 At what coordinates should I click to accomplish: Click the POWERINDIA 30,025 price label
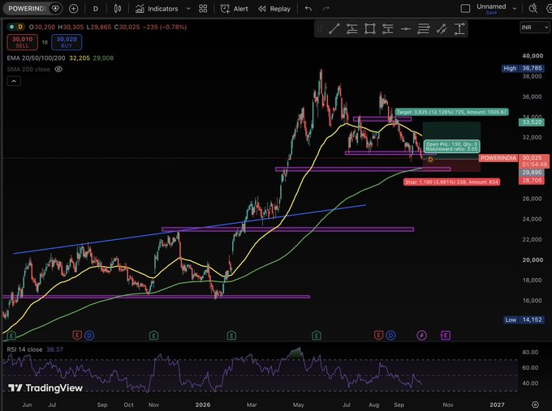click(x=515, y=161)
